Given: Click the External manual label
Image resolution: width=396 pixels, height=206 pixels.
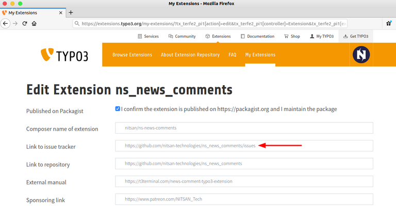Looking at the screenshot, I should click(46, 182).
